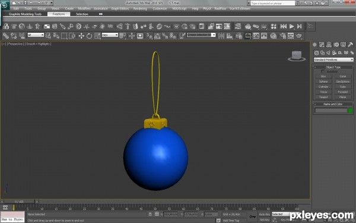This screenshot has width=356, height=223.
Task: Switch to the Freeform ribbon tab
Action: tap(59, 14)
